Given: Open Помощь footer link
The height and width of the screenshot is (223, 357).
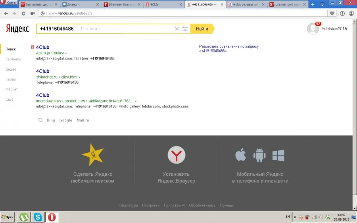Looking at the screenshot, I should coord(227,206).
